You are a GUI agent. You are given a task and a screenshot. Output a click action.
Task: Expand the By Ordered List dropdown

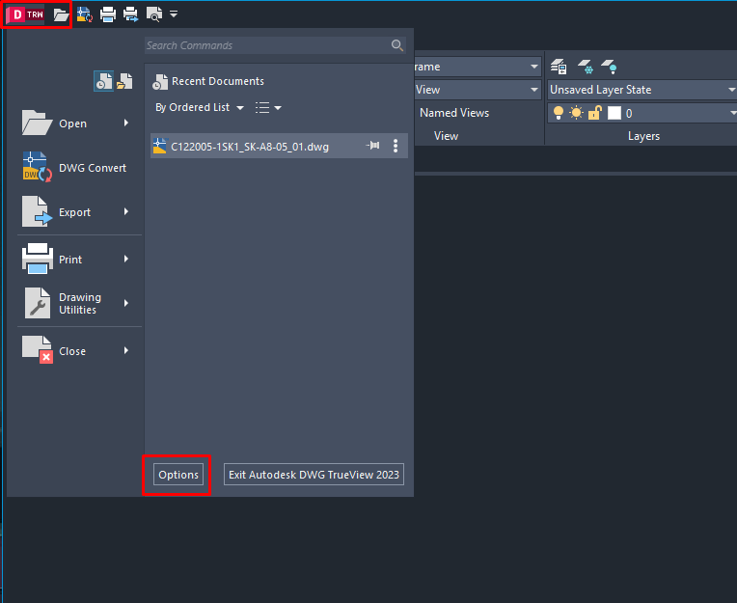pyautogui.click(x=200, y=108)
